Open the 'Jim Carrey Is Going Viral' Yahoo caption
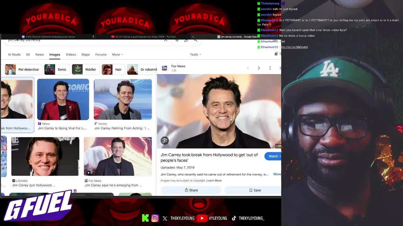The height and width of the screenshot is (226, 403). (62, 128)
